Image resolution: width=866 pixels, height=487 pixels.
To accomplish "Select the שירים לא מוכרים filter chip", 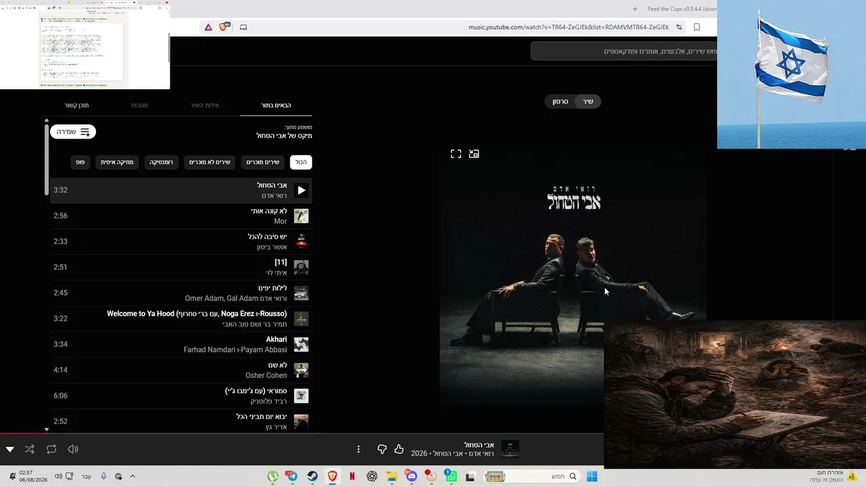I will point(210,162).
